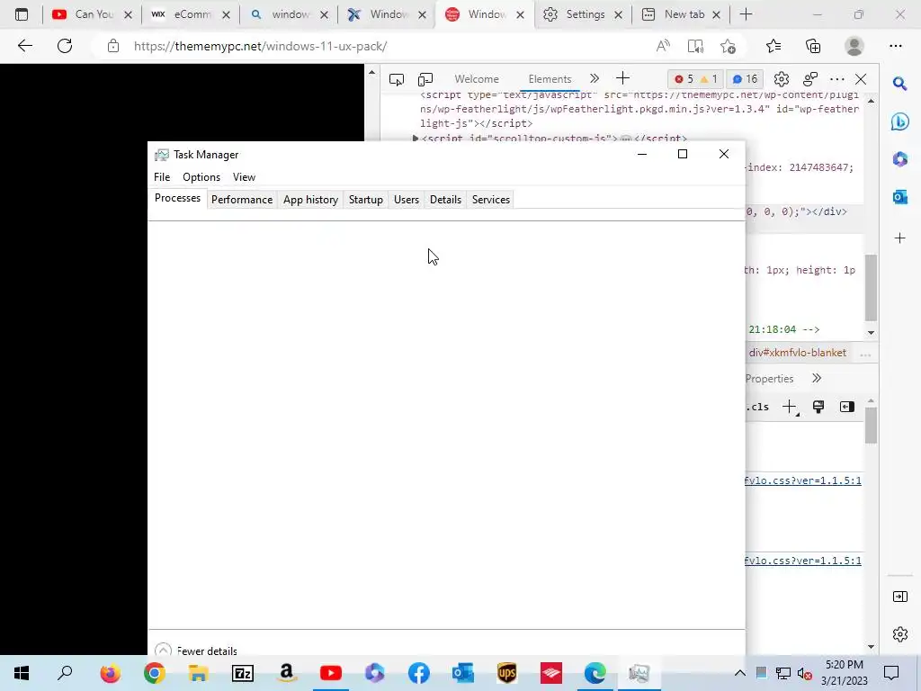921x691 pixels.
Task: Launch Firefox from taskbar
Action: click(x=110, y=673)
